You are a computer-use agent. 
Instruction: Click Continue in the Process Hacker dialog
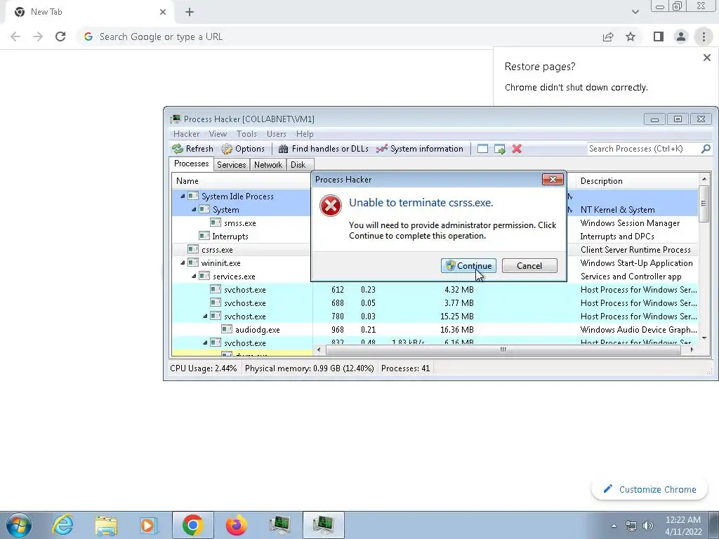(468, 266)
